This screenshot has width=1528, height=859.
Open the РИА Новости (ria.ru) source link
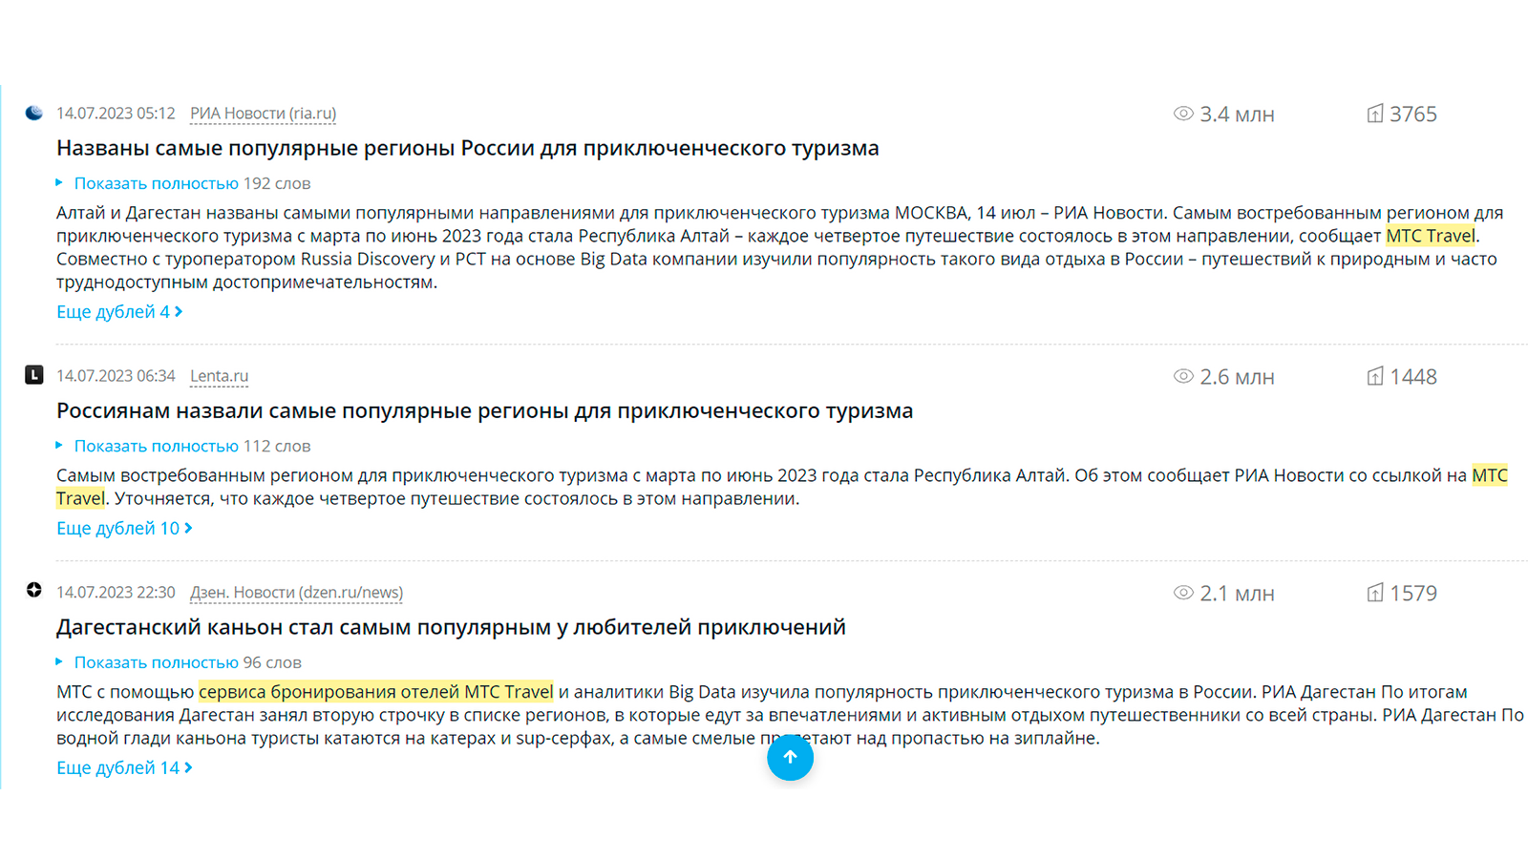pos(263,114)
